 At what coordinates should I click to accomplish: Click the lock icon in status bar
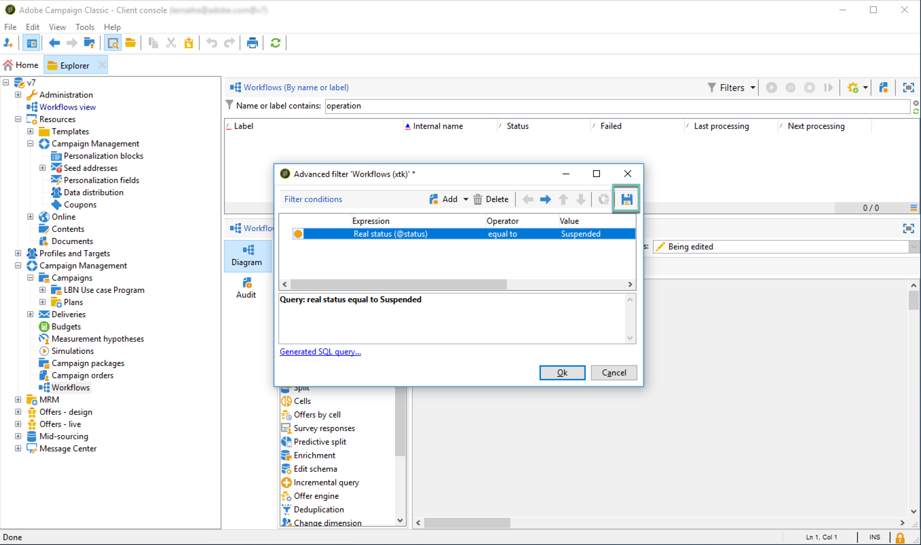click(x=900, y=538)
